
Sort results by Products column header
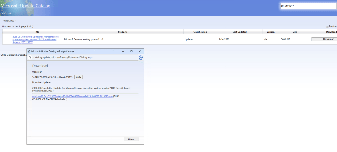pyautogui.click(x=123, y=32)
